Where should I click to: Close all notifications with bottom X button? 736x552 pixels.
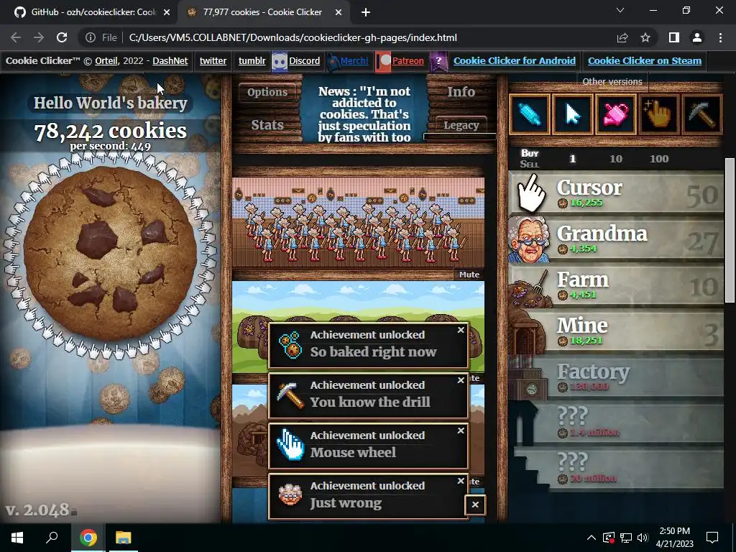(x=475, y=505)
